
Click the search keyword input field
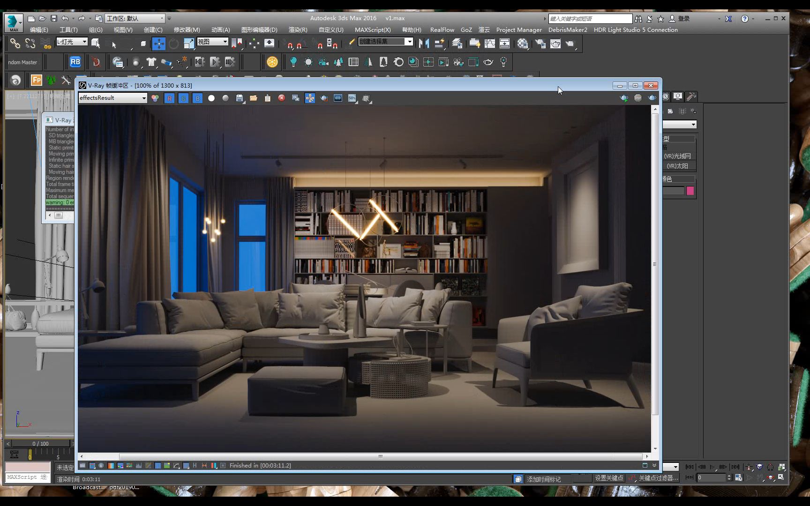click(590, 19)
